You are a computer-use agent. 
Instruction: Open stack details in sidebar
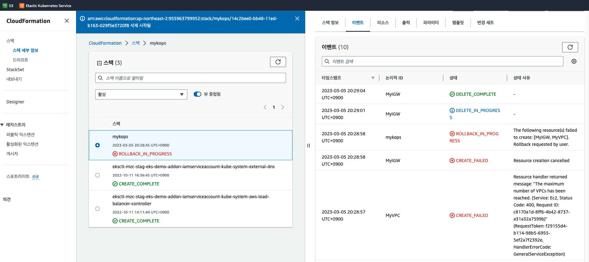pyautogui.click(x=26, y=50)
